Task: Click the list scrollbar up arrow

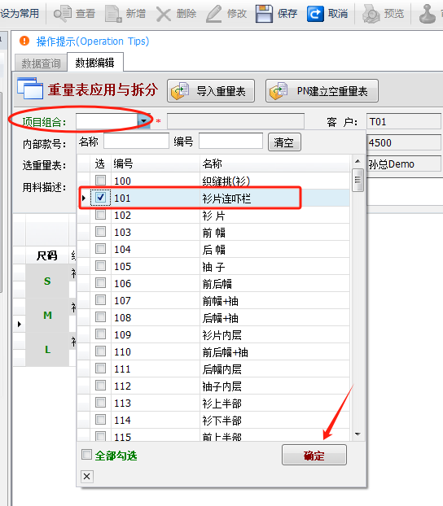Action: [x=357, y=161]
